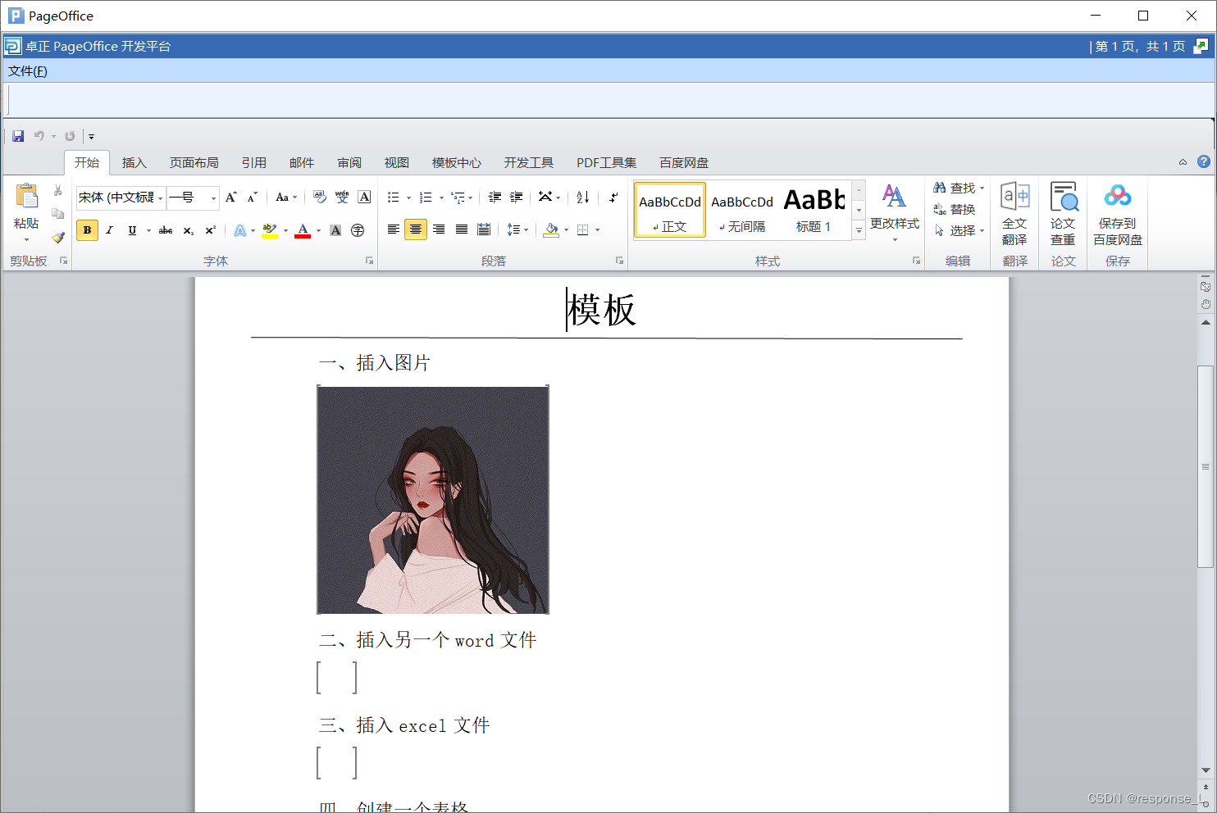Image resolution: width=1217 pixels, height=813 pixels.
Task: Apply red font color
Action: [303, 230]
